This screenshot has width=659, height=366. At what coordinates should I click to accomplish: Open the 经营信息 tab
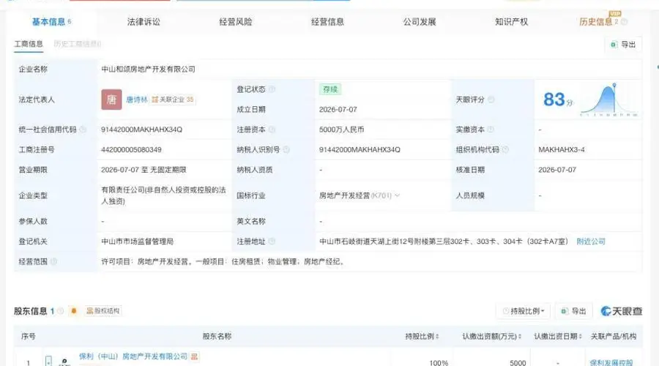click(328, 22)
